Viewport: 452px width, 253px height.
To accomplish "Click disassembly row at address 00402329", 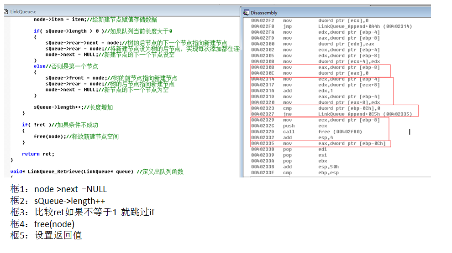I will click(x=315, y=120).
